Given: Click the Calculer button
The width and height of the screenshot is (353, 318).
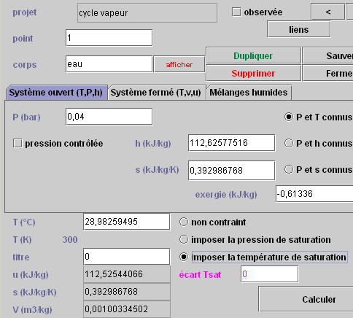Looking at the screenshot, I should [x=319, y=299].
